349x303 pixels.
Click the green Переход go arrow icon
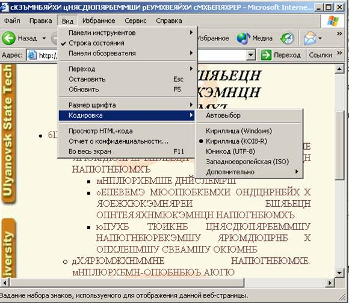[266, 55]
